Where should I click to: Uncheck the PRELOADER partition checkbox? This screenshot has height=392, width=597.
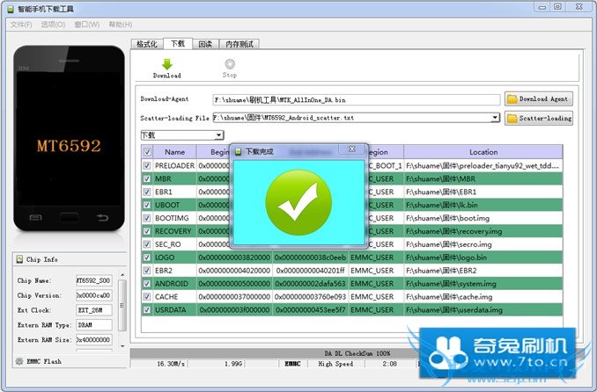(147, 165)
